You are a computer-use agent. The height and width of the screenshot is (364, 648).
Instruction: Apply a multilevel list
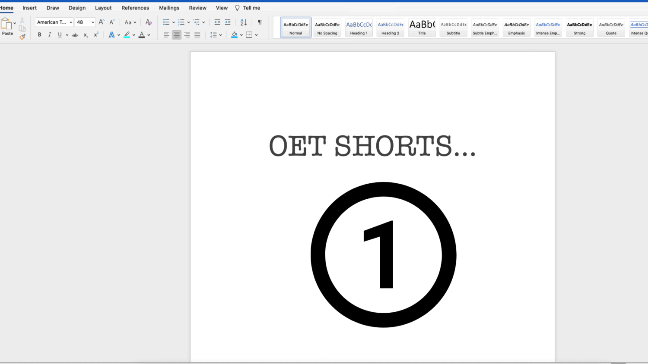point(197,22)
